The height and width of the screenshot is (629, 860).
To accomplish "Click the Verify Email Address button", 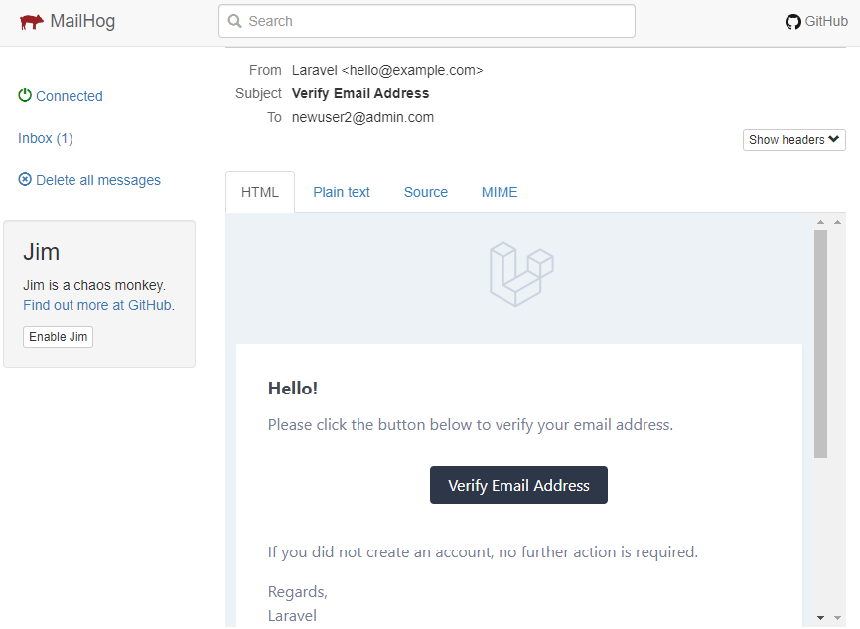I will [x=518, y=485].
